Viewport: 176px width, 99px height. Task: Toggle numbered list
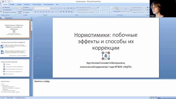pos(65,8)
